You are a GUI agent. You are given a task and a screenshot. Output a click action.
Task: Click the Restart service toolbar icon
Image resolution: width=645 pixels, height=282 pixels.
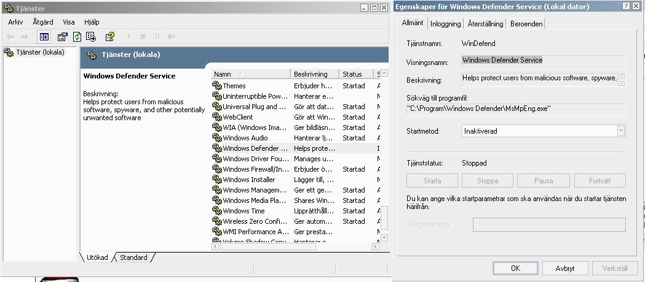click(172, 37)
